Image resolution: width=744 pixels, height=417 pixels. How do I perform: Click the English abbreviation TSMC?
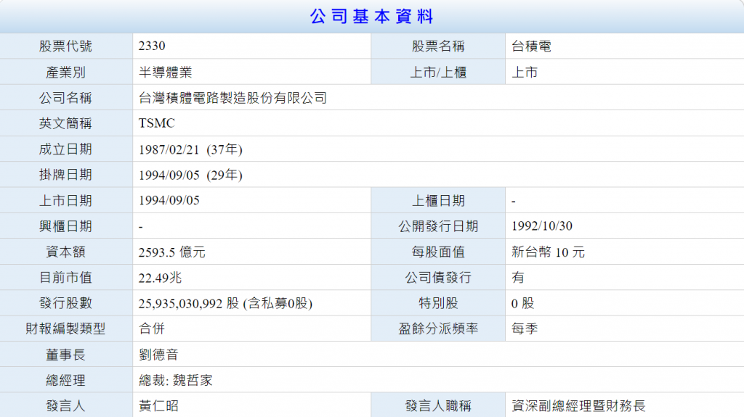[x=157, y=123]
